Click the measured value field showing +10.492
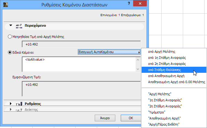The width and height of the screenshot is (207, 128). coord(81,44)
